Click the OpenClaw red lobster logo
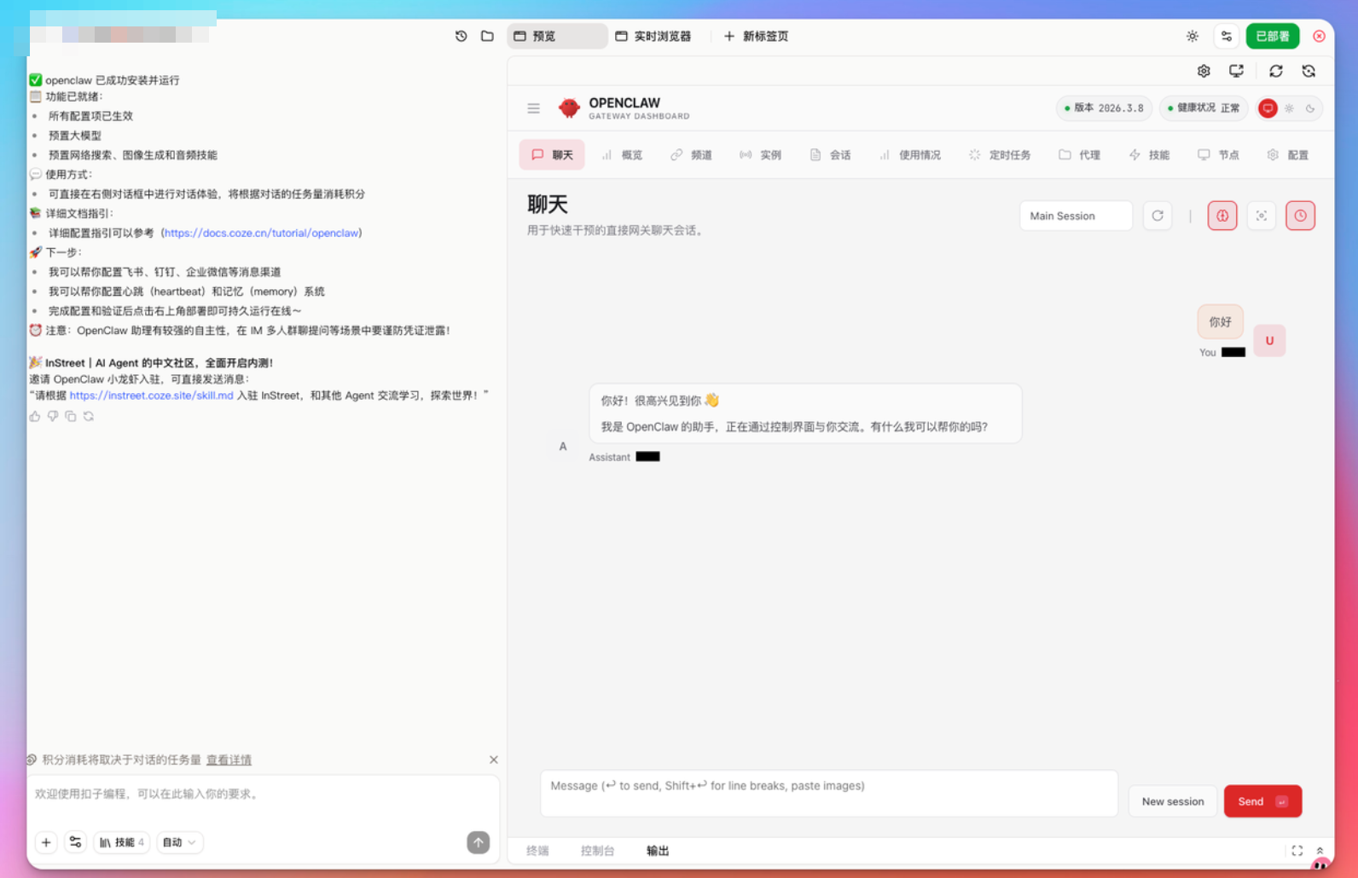The height and width of the screenshot is (878, 1358). tap(569, 108)
